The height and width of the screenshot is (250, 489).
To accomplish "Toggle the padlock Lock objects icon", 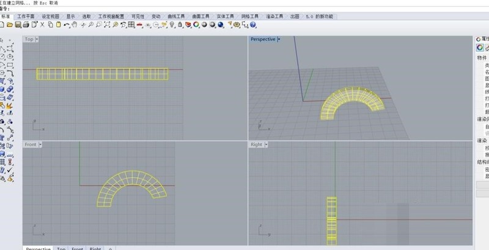I will (180, 24).
